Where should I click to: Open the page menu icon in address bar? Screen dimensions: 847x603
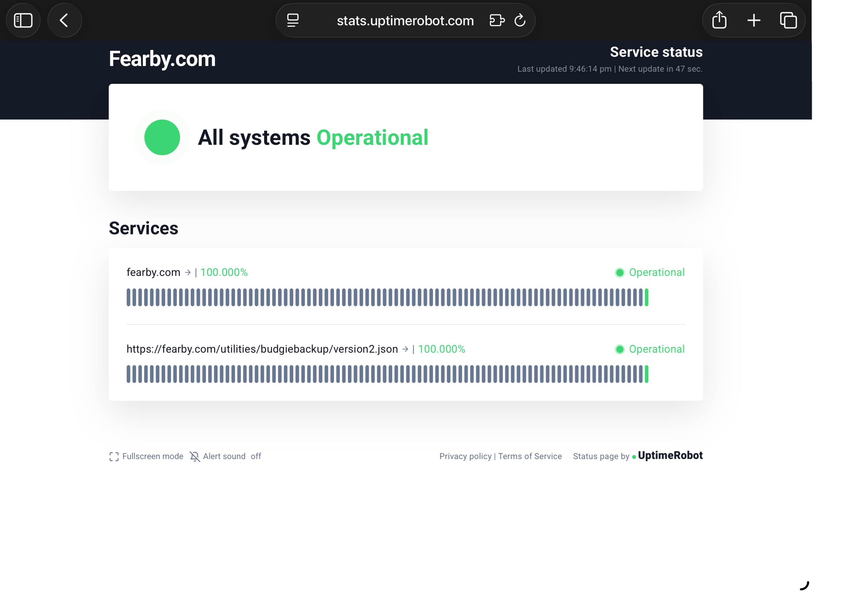(x=293, y=21)
